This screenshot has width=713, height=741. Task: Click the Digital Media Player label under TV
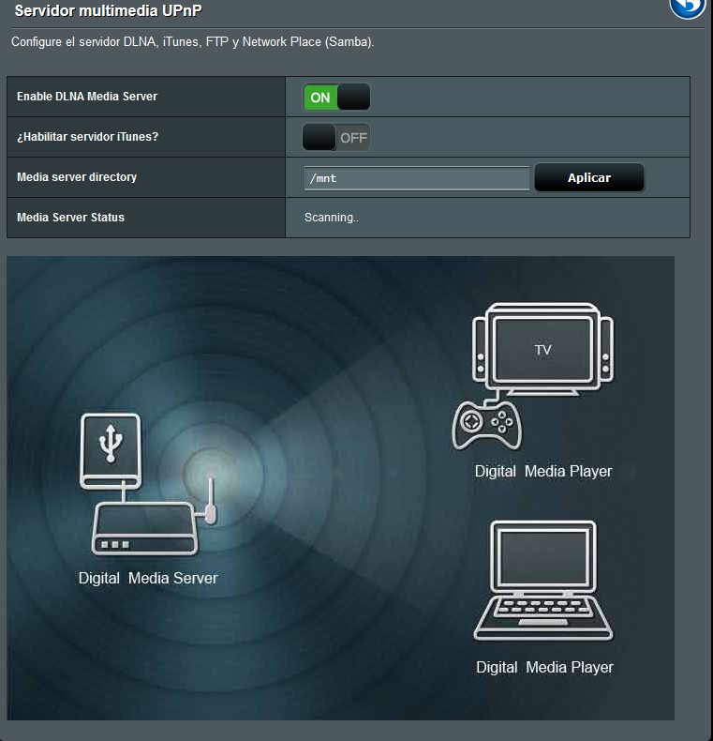tap(543, 471)
